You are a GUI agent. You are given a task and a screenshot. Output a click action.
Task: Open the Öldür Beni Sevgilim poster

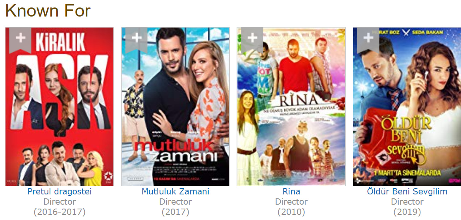coord(407,107)
